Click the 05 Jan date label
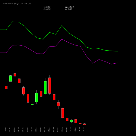 [x=49, y=129]
